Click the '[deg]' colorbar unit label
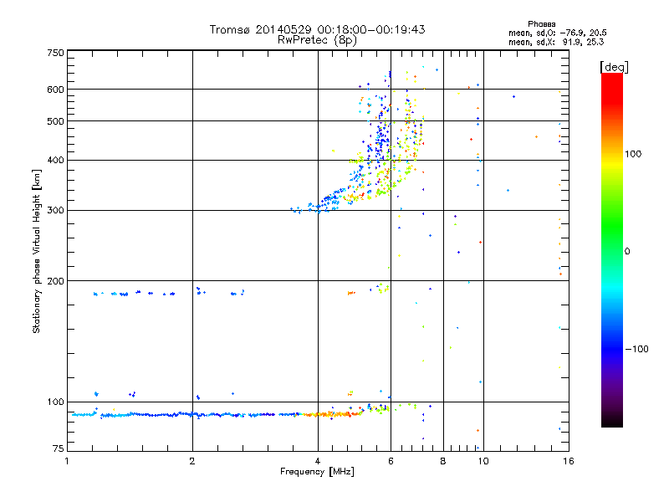Image resolution: width=669 pixels, height=502 pixels. (614, 67)
